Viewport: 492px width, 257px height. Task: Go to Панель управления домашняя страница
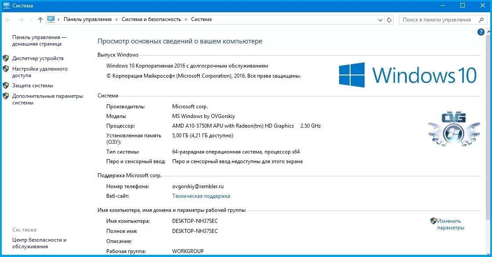pyautogui.click(x=39, y=40)
